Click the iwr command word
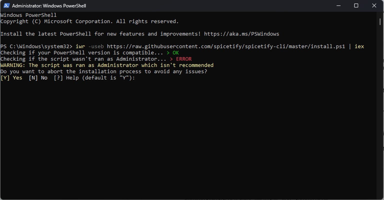Image resolution: width=384 pixels, height=200 pixels. 80,46
